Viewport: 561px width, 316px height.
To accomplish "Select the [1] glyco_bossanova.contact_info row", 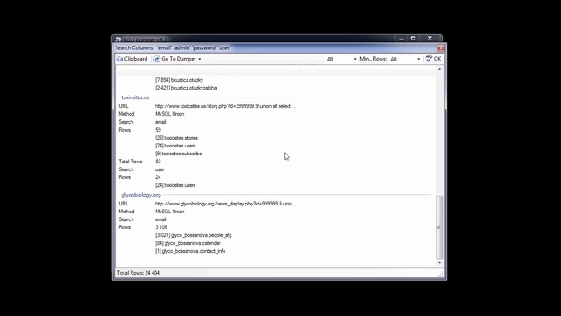I will pos(190,251).
